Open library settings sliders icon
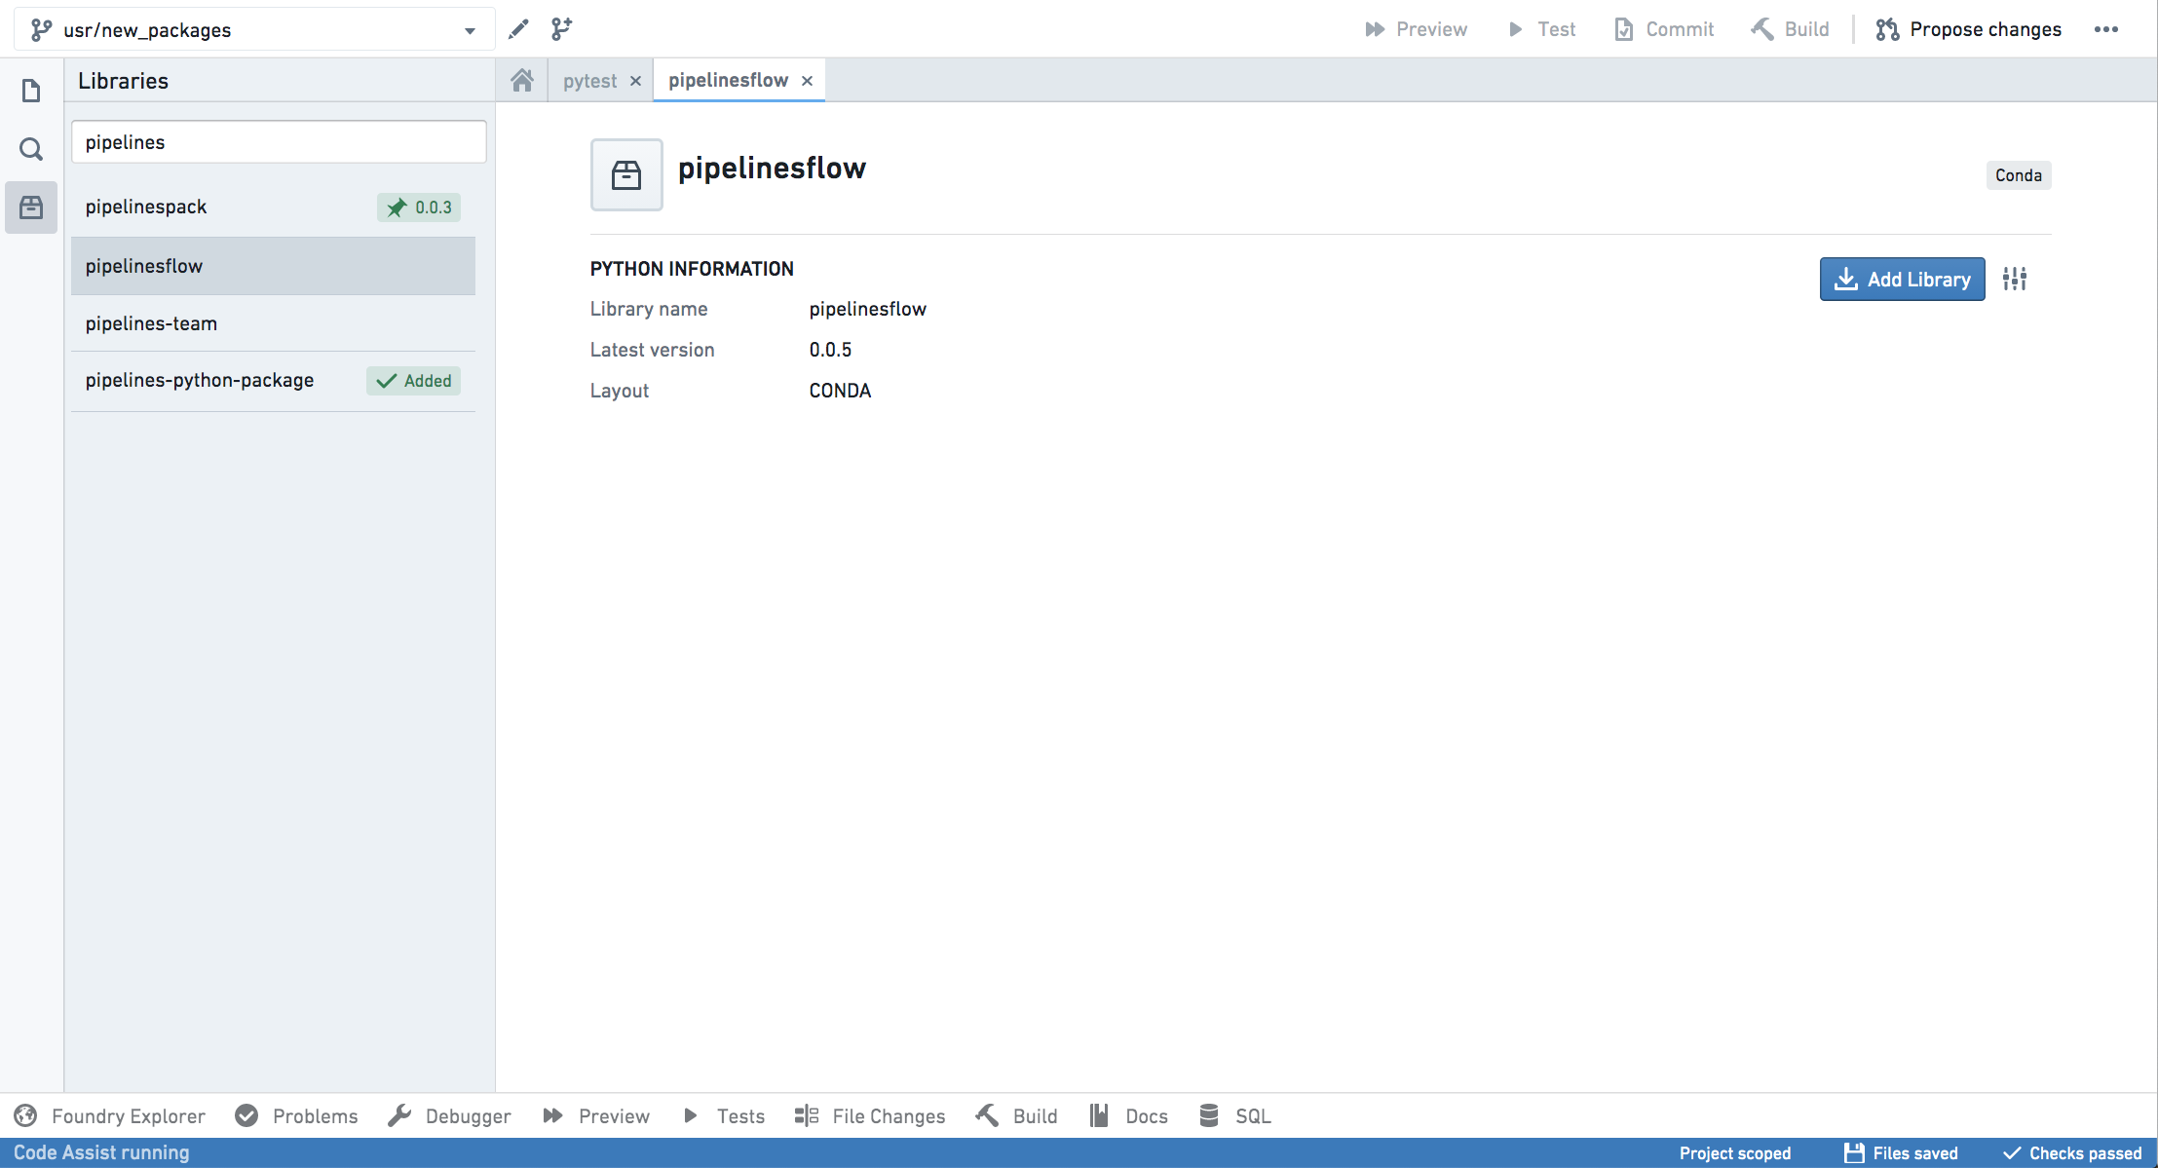Image resolution: width=2158 pixels, height=1168 pixels. coord(2015,280)
